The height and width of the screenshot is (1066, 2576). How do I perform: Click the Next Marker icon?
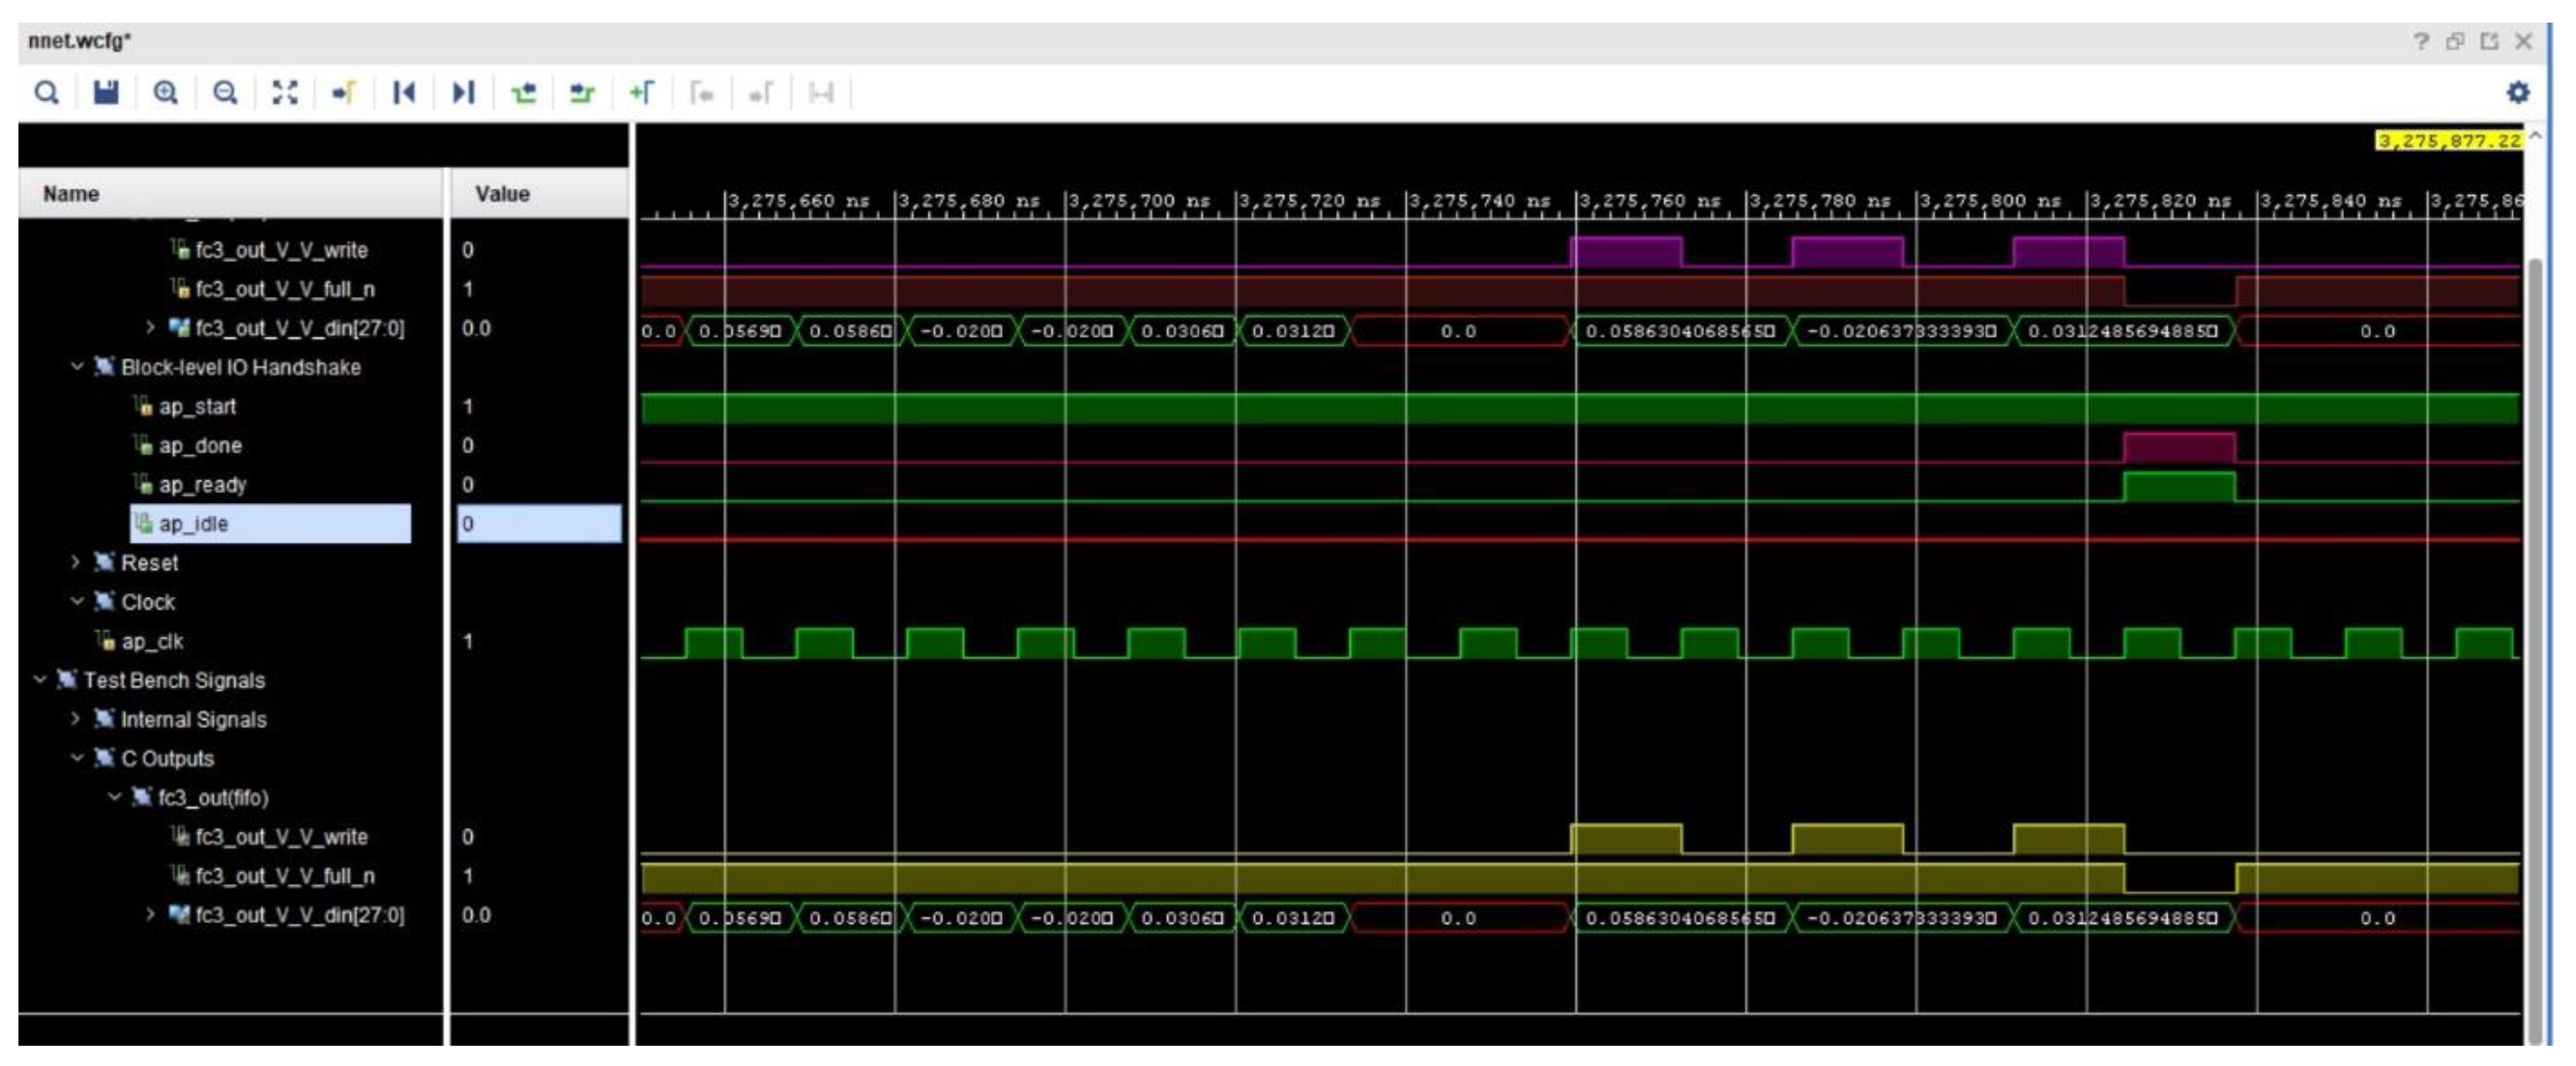tap(761, 93)
